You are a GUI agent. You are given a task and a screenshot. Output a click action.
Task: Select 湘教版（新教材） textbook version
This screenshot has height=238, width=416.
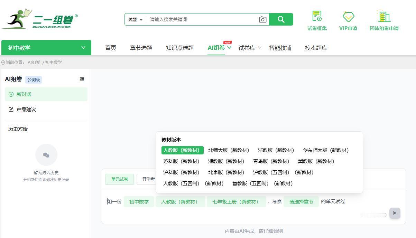tap(227, 161)
